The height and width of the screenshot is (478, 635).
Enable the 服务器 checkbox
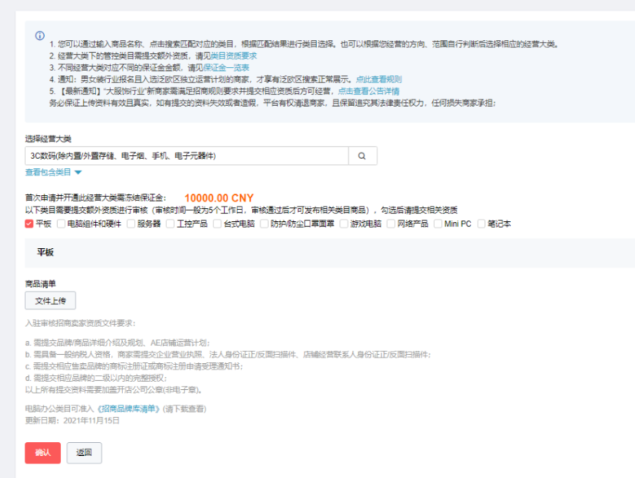[x=131, y=224]
